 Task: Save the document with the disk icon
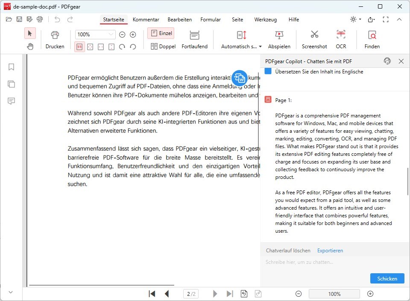click(x=19, y=19)
